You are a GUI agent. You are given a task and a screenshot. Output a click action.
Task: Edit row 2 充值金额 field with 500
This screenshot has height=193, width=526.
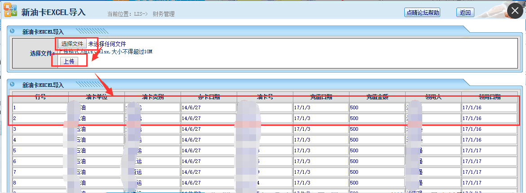(376, 118)
